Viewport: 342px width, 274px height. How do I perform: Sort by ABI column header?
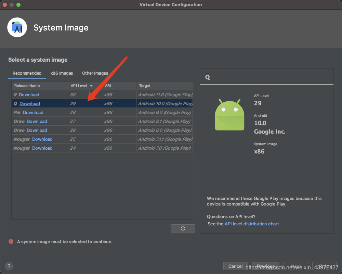coord(119,86)
